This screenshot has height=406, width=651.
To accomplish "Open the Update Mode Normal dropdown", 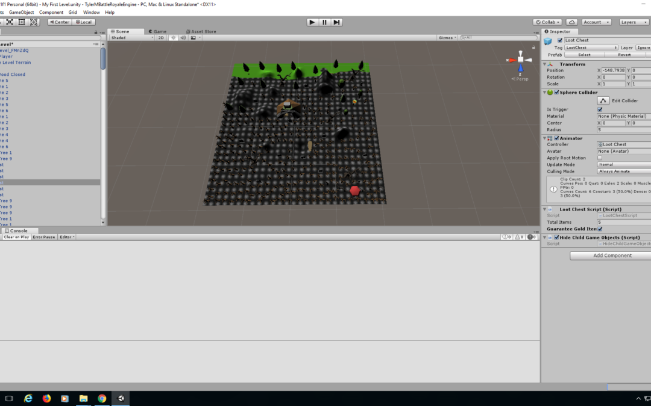I will [624, 164].
